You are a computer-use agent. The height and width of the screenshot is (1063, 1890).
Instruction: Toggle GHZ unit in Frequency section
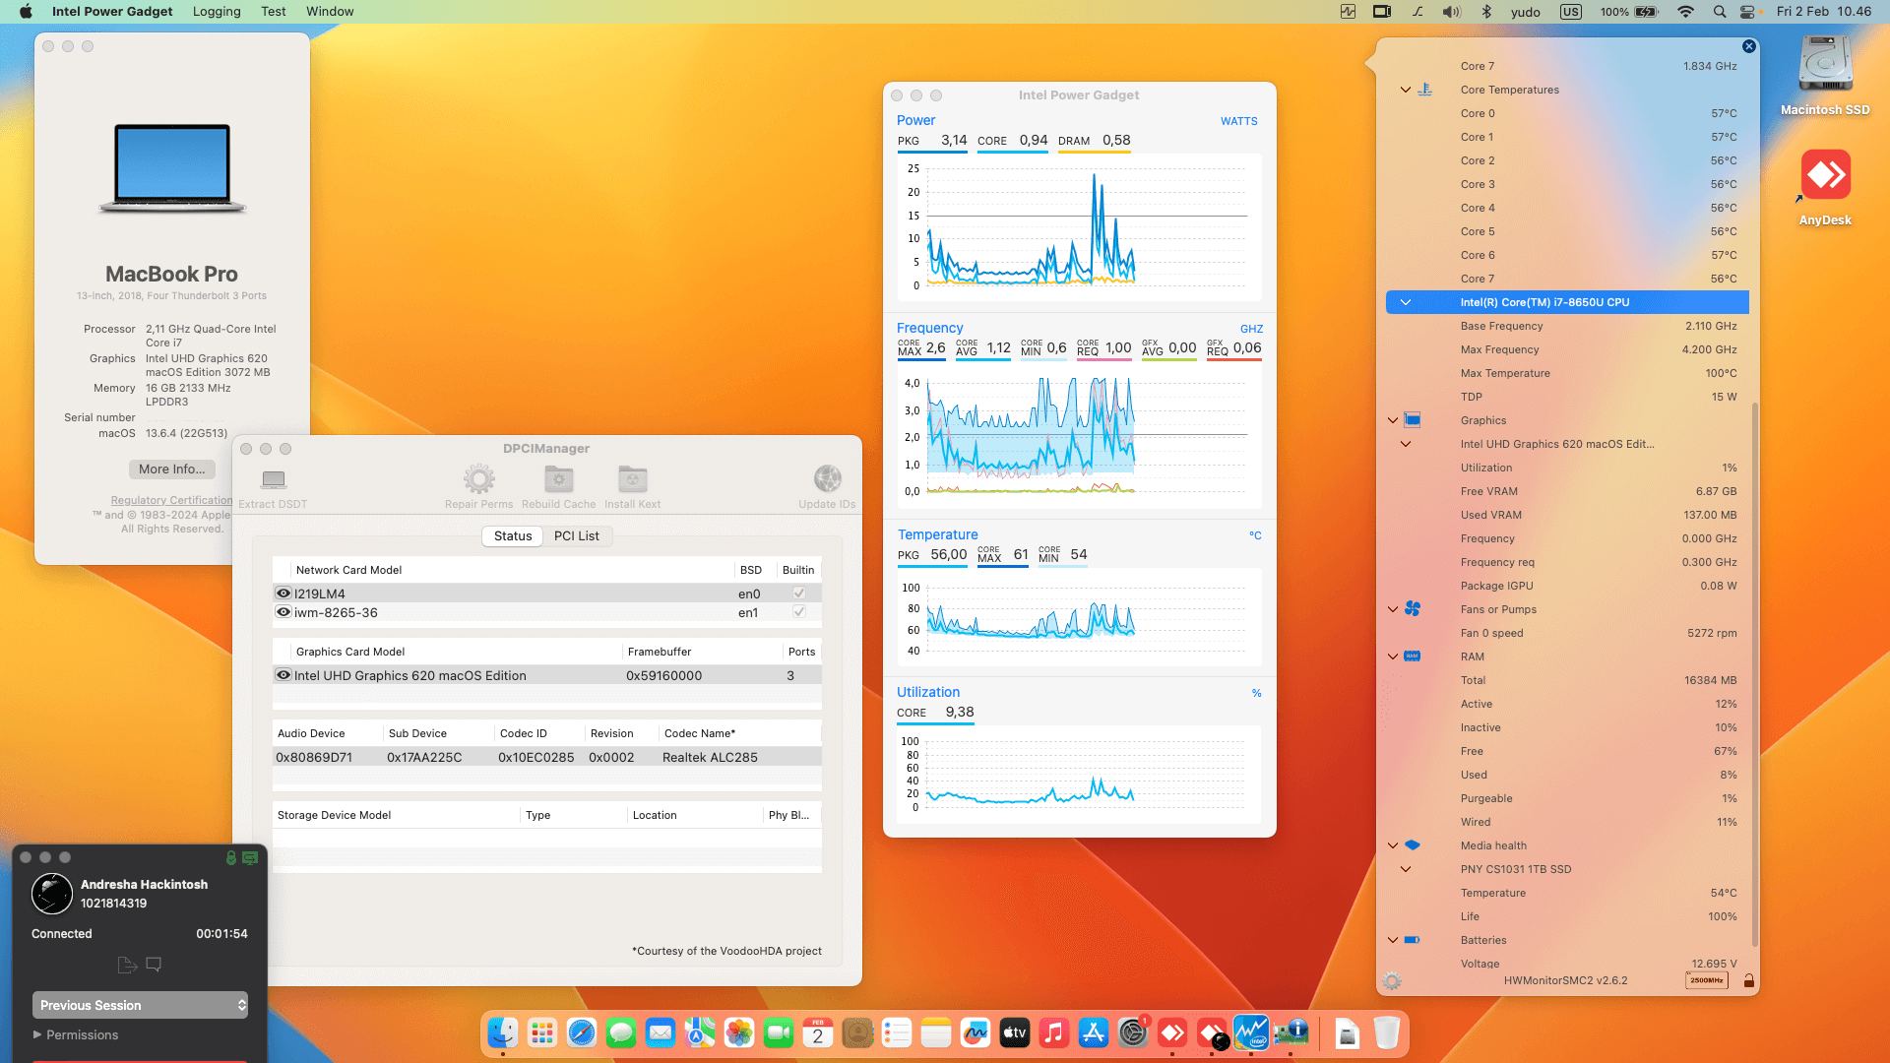1251,329
